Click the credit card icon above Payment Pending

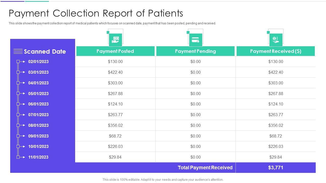pos(195,40)
